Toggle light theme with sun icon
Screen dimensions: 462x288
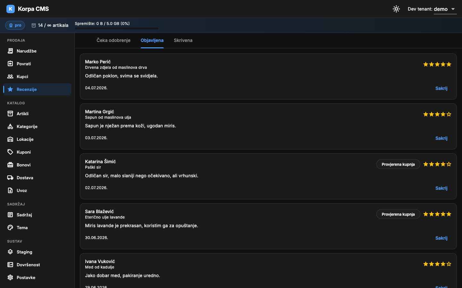pyautogui.click(x=396, y=9)
